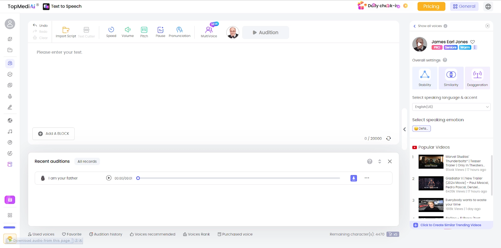501x248 pixels.
Task: Open Exaggeration setting
Action: tap(477, 78)
